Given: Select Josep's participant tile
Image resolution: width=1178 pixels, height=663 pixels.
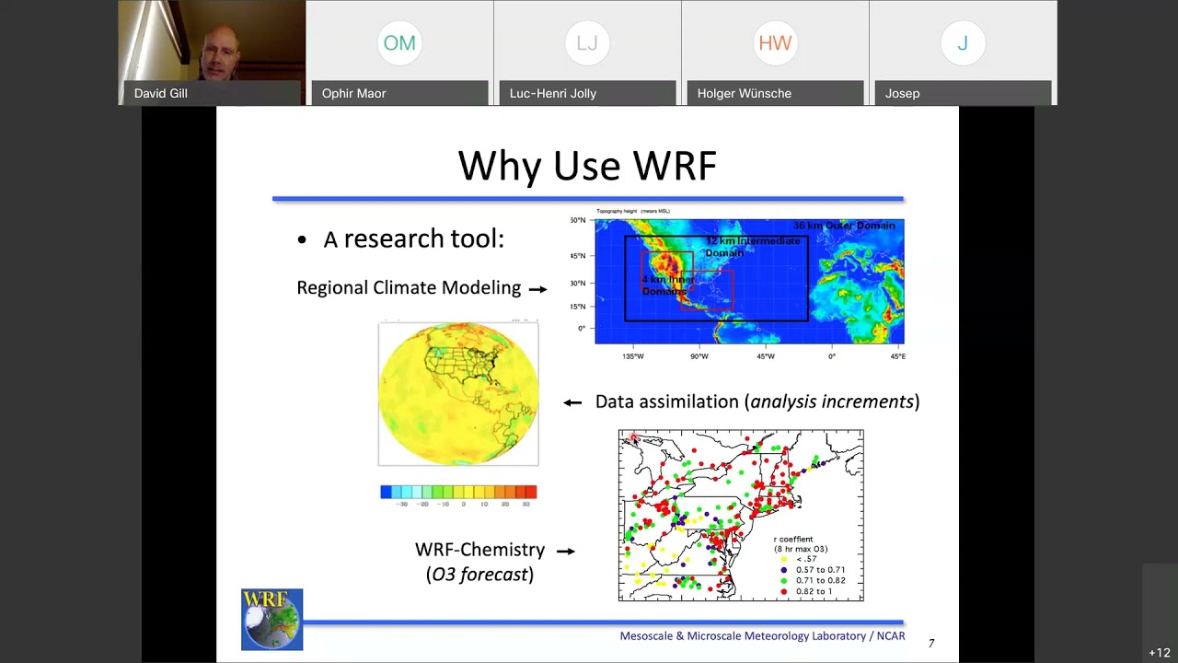Looking at the screenshot, I should 963,52.
